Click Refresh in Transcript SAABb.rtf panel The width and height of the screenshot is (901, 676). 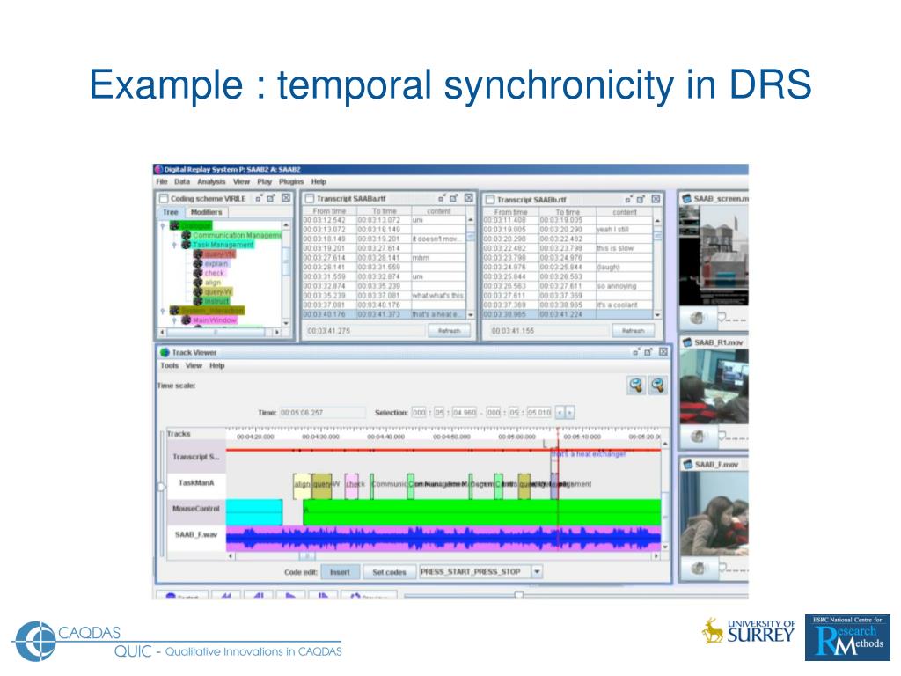point(634,331)
